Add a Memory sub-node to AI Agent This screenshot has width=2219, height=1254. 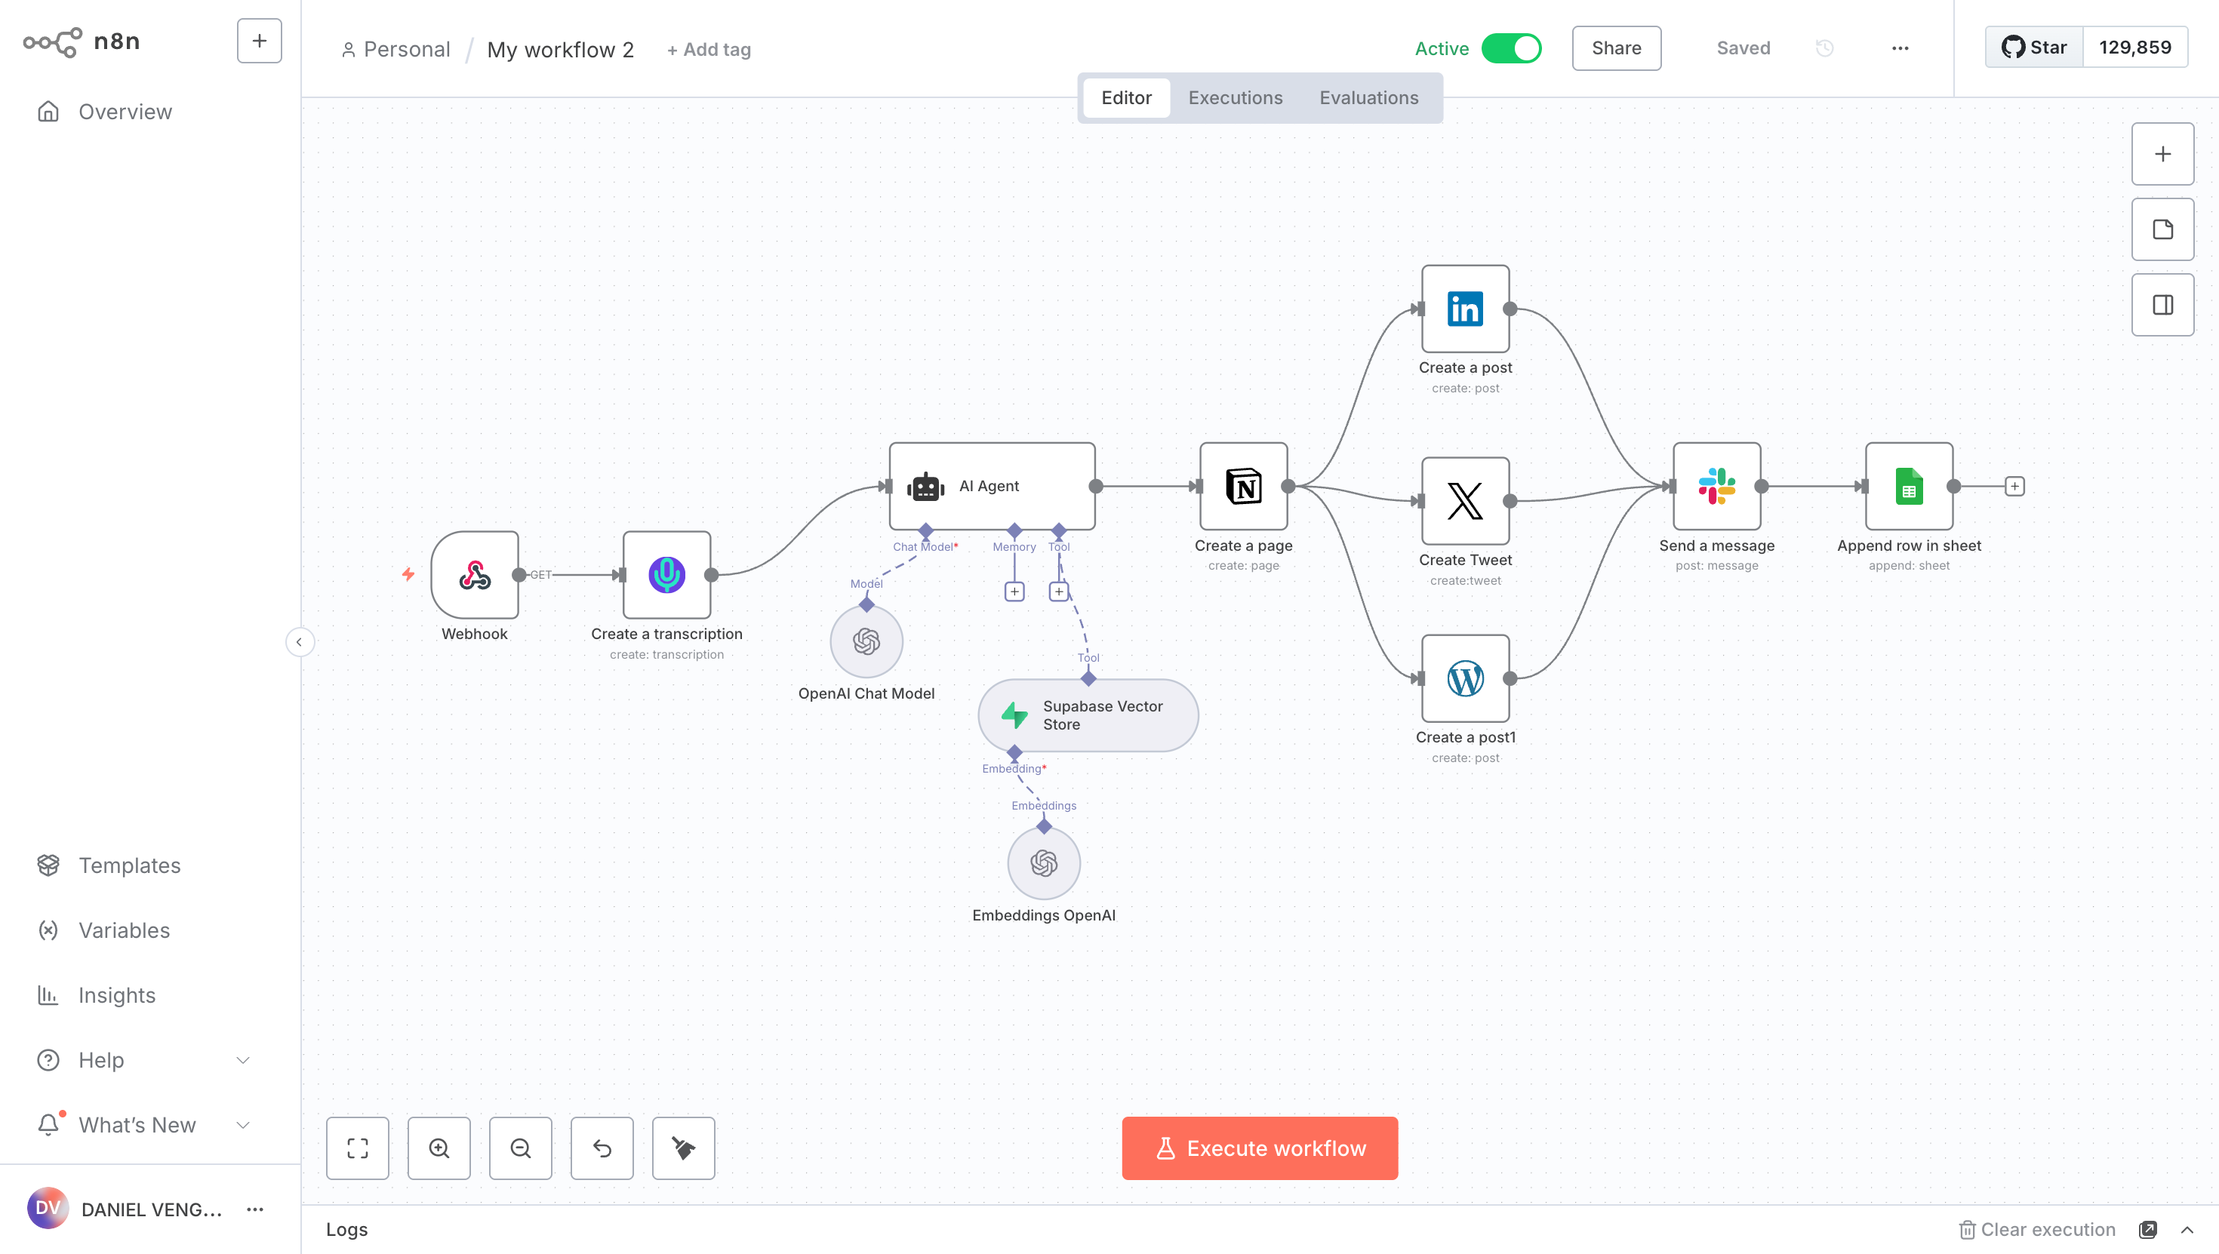click(1014, 592)
